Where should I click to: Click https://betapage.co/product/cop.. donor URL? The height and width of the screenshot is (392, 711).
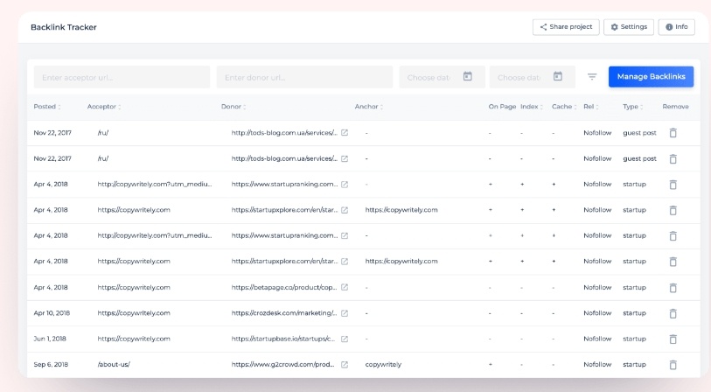[284, 287]
